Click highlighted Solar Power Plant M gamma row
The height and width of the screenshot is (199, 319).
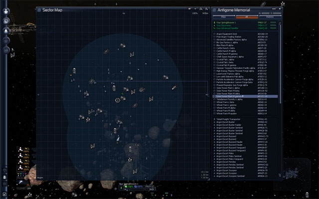tap(245, 97)
